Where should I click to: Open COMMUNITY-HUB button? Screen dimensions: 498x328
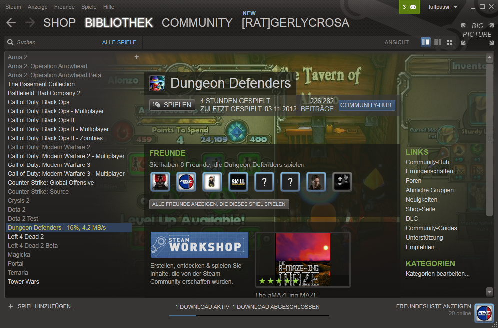coord(367,105)
